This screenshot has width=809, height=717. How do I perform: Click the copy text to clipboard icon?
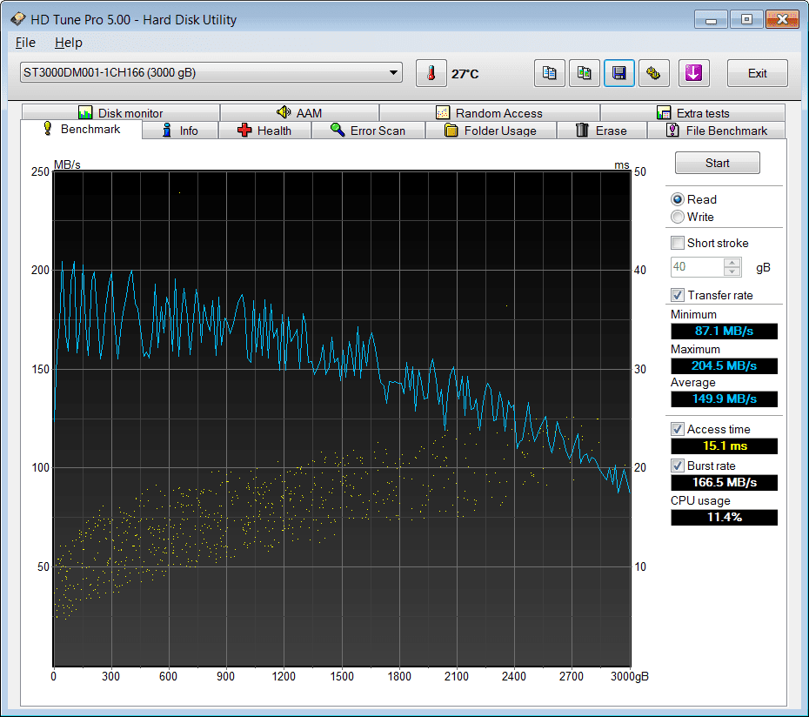coord(549,73)
